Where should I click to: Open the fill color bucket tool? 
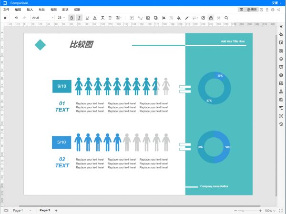tap(179, 18)
